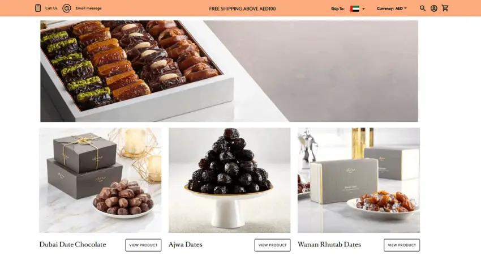Click the Wanan Rhutab Dates title
This screenshot has height=255, width=481.
[x=329, y=245]
